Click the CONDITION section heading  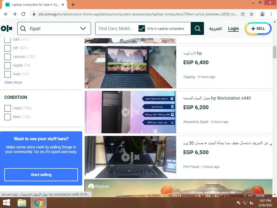tap(16, 97)
